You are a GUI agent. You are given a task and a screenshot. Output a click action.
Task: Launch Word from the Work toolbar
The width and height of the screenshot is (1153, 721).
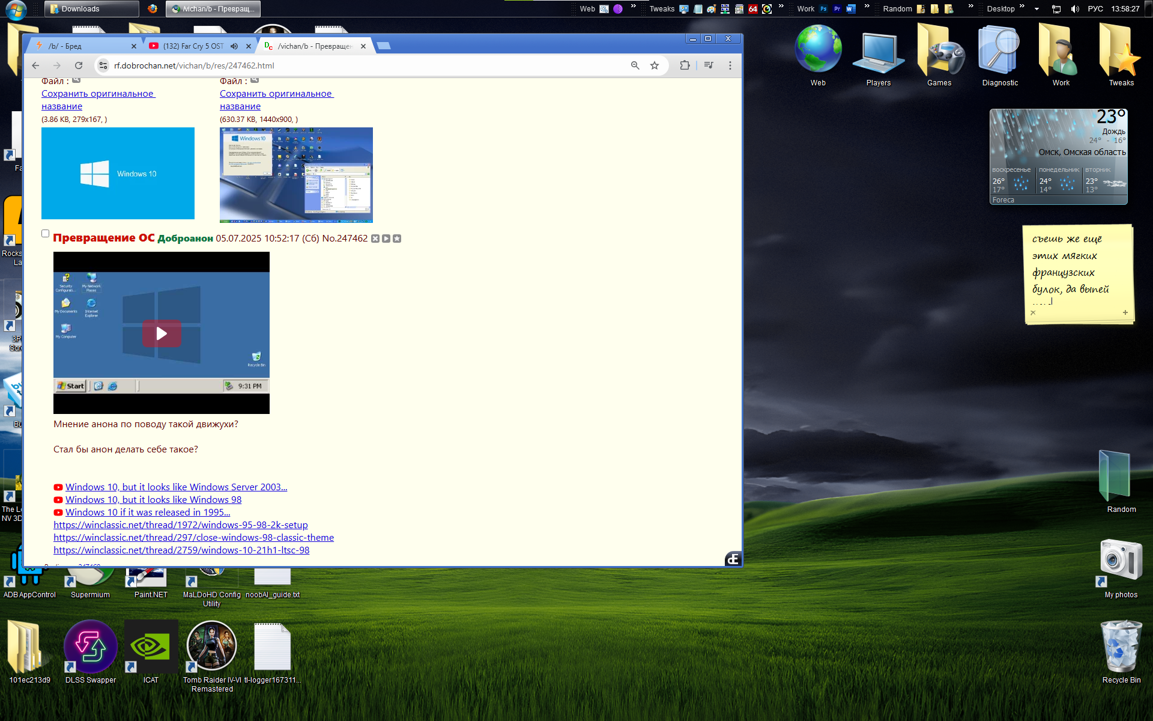click(850, 9)
